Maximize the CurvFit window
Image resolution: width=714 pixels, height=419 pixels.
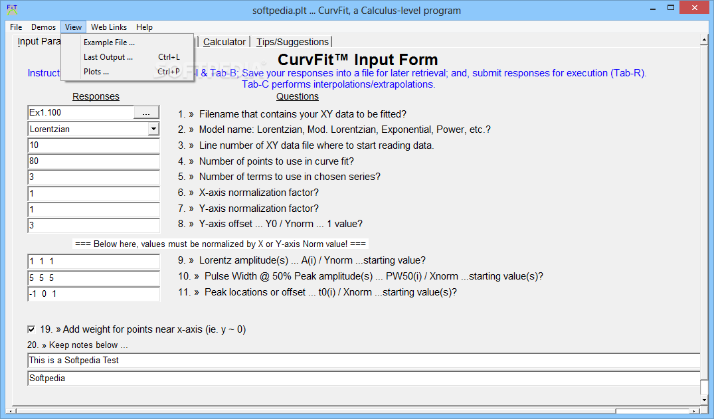click(671, 8)
